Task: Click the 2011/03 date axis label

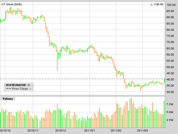Action: [142, 130]
